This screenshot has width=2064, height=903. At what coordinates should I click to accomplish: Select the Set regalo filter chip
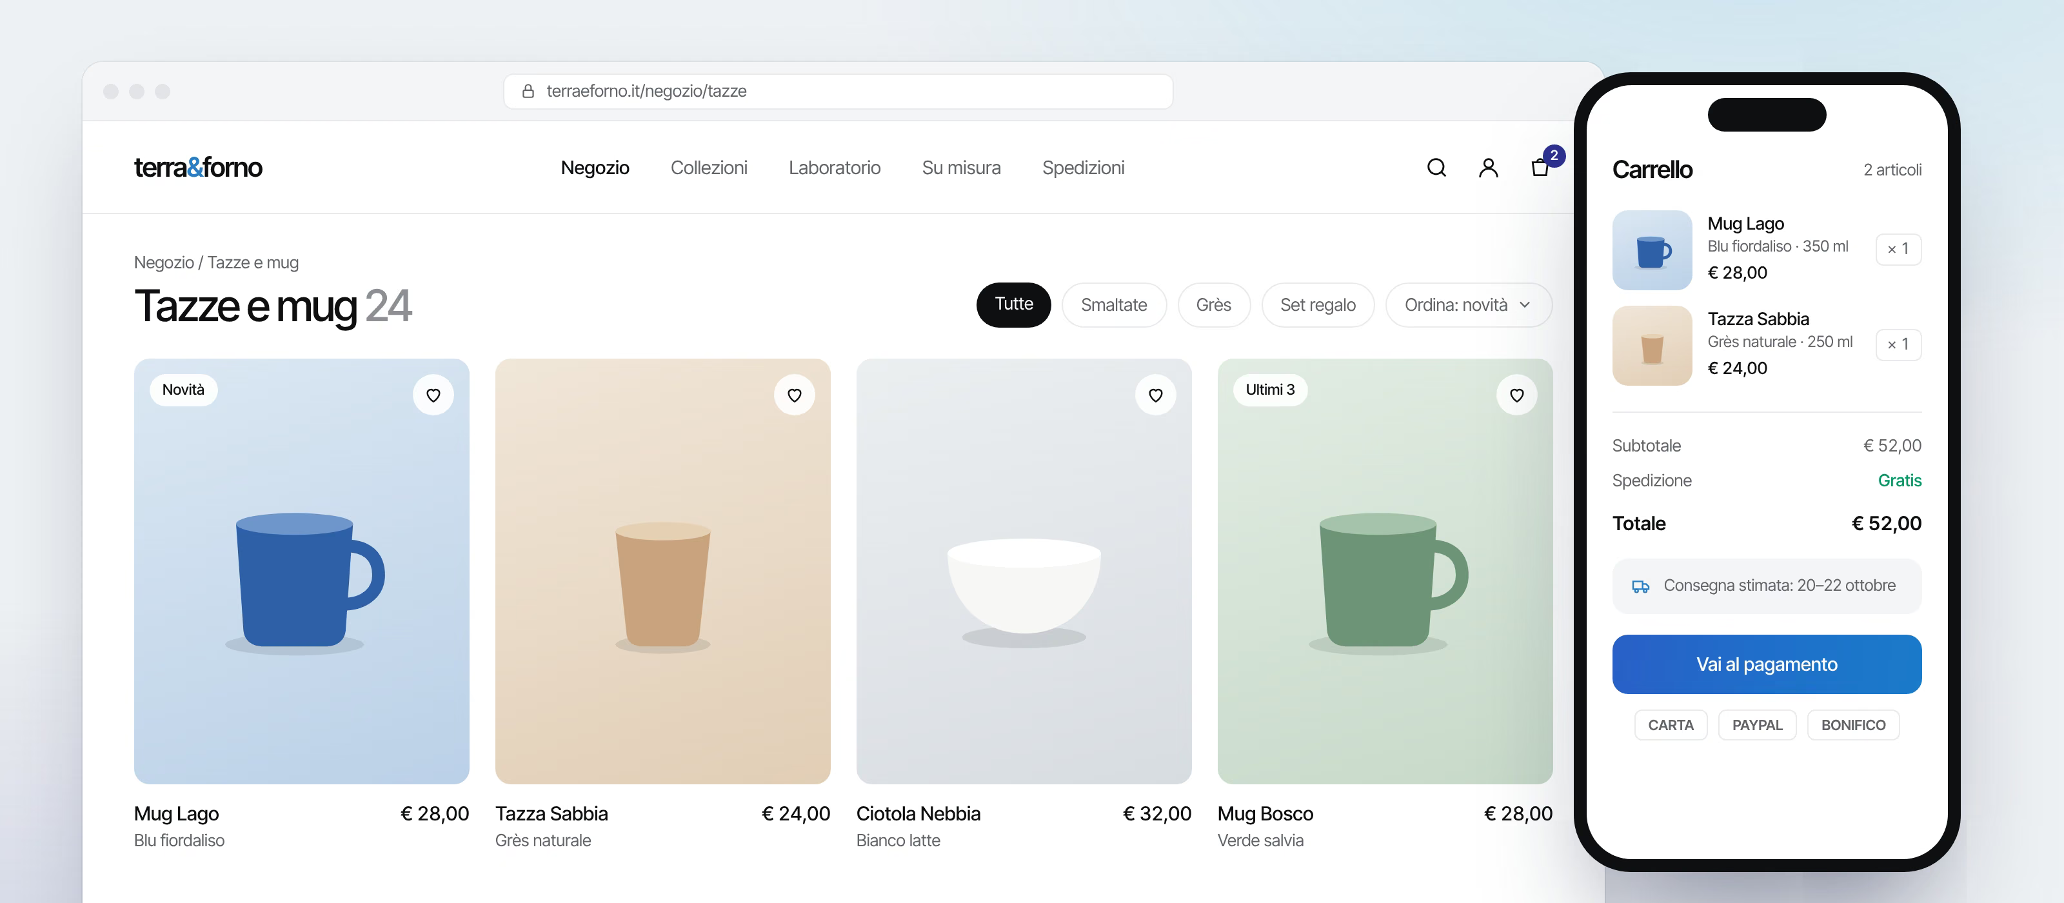click(x=1318, y=305)
